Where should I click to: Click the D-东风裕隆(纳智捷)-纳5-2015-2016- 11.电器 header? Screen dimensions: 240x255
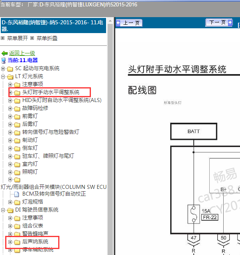coord(53,25)
